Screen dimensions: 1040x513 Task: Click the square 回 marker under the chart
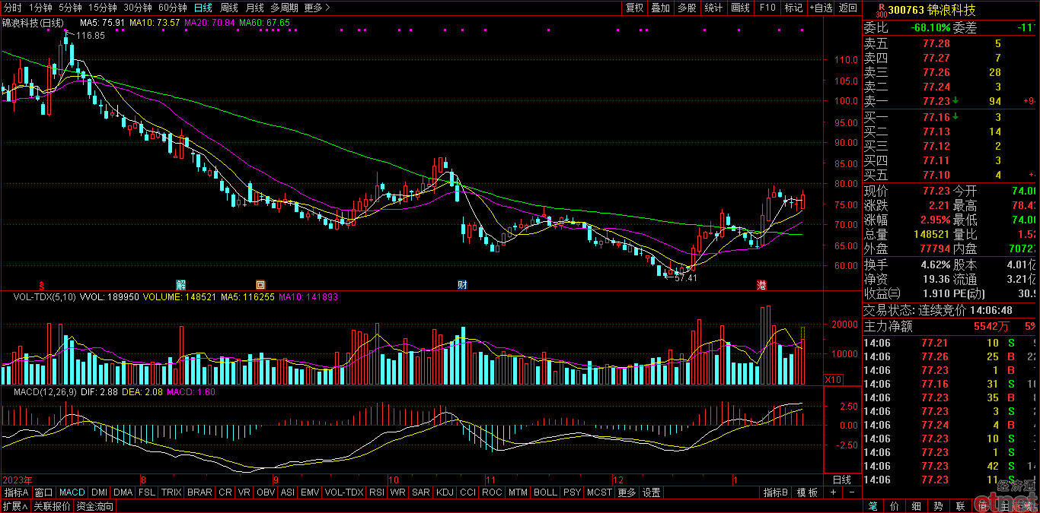(x=260, y=284)
